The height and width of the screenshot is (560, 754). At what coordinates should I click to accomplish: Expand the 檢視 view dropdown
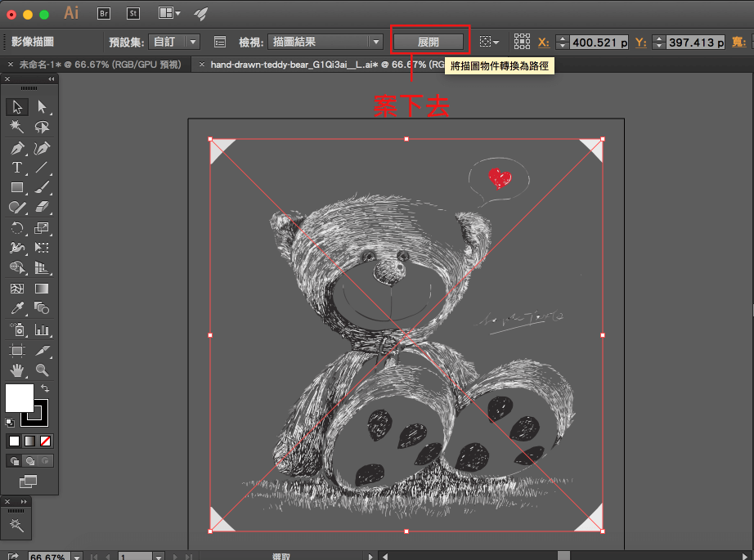pyautogui.click(x=325, y=42)
